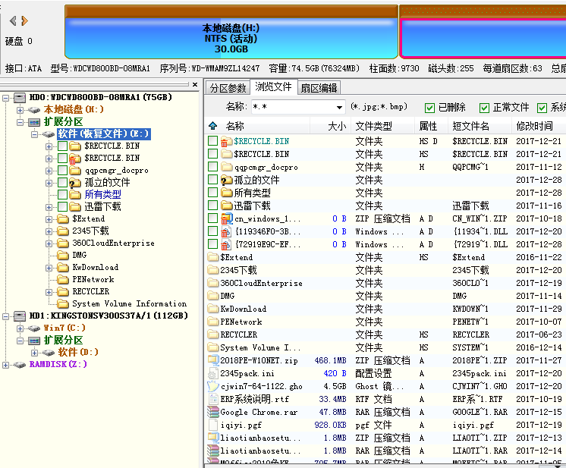Click Google Chrome.rar archive icon

pyautogui.click(x=213, y=412)
